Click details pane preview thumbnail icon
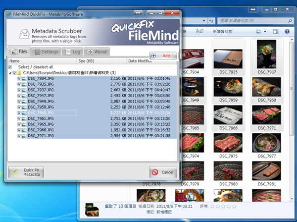The width and height of the screenshot is (297, 222). pyautogui.click(x=92, y=210)
